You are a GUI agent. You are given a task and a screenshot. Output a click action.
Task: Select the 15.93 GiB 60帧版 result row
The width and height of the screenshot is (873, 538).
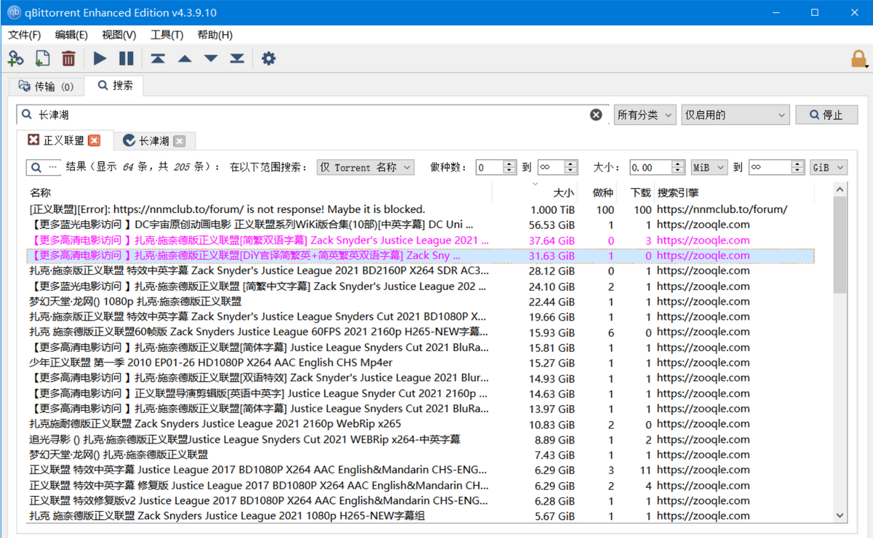coord(420,332)
